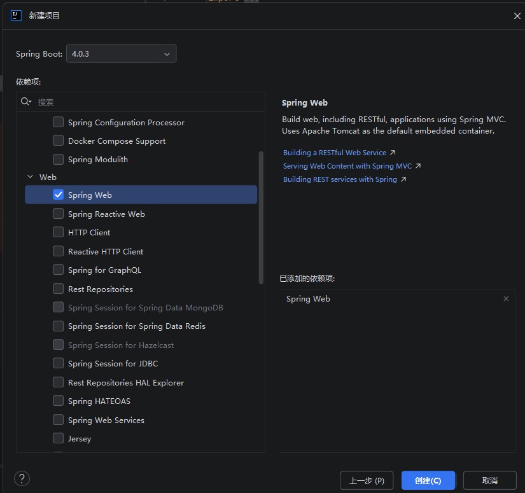Click arrow icon beside Building REST services link
This screenshot has width=525, height=493.
coord(403,179)
